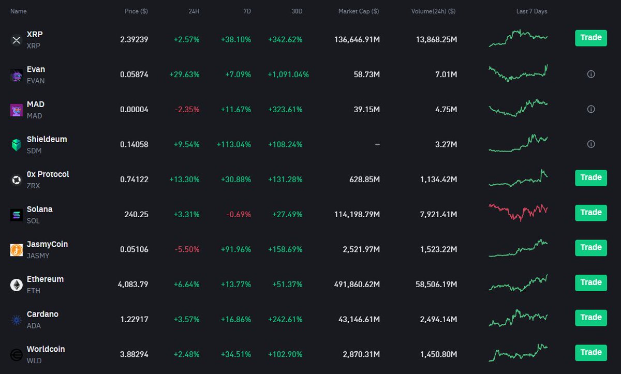
Task: Click the Worldcoin logo icon
Action: tap(16, 355)
